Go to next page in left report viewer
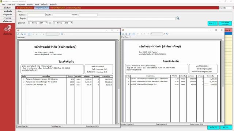 point(40,34)
